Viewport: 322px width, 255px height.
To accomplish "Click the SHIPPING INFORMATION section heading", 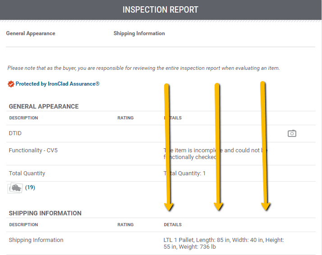I will tap(45, 213).
